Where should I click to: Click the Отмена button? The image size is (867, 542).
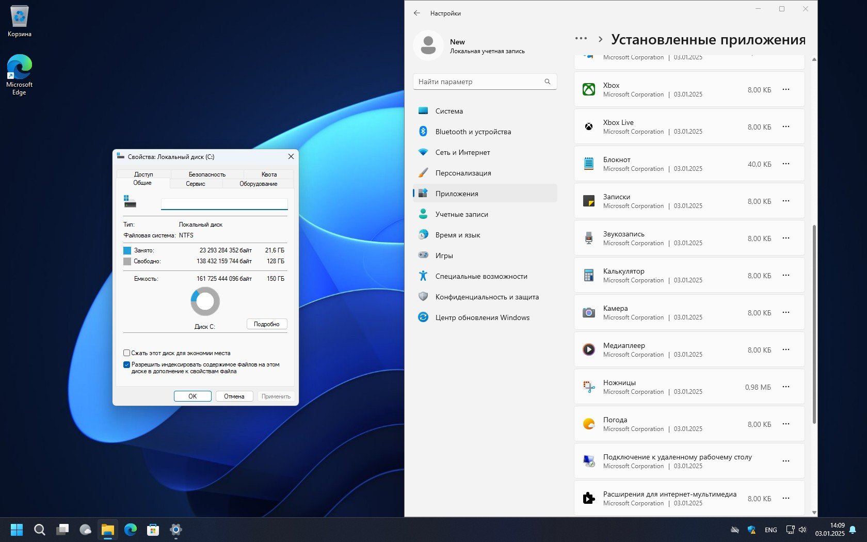(x=234, y=396)
